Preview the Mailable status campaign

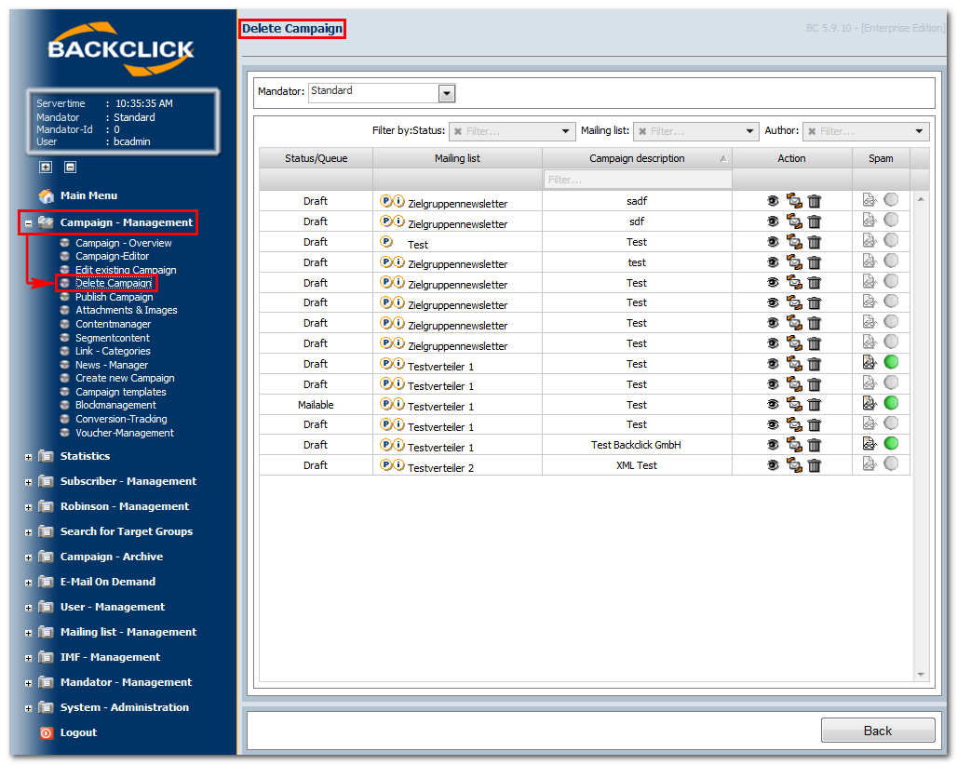tap(773, 405)
